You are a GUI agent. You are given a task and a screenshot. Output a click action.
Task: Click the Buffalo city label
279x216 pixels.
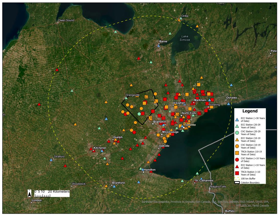click(230, 211)
